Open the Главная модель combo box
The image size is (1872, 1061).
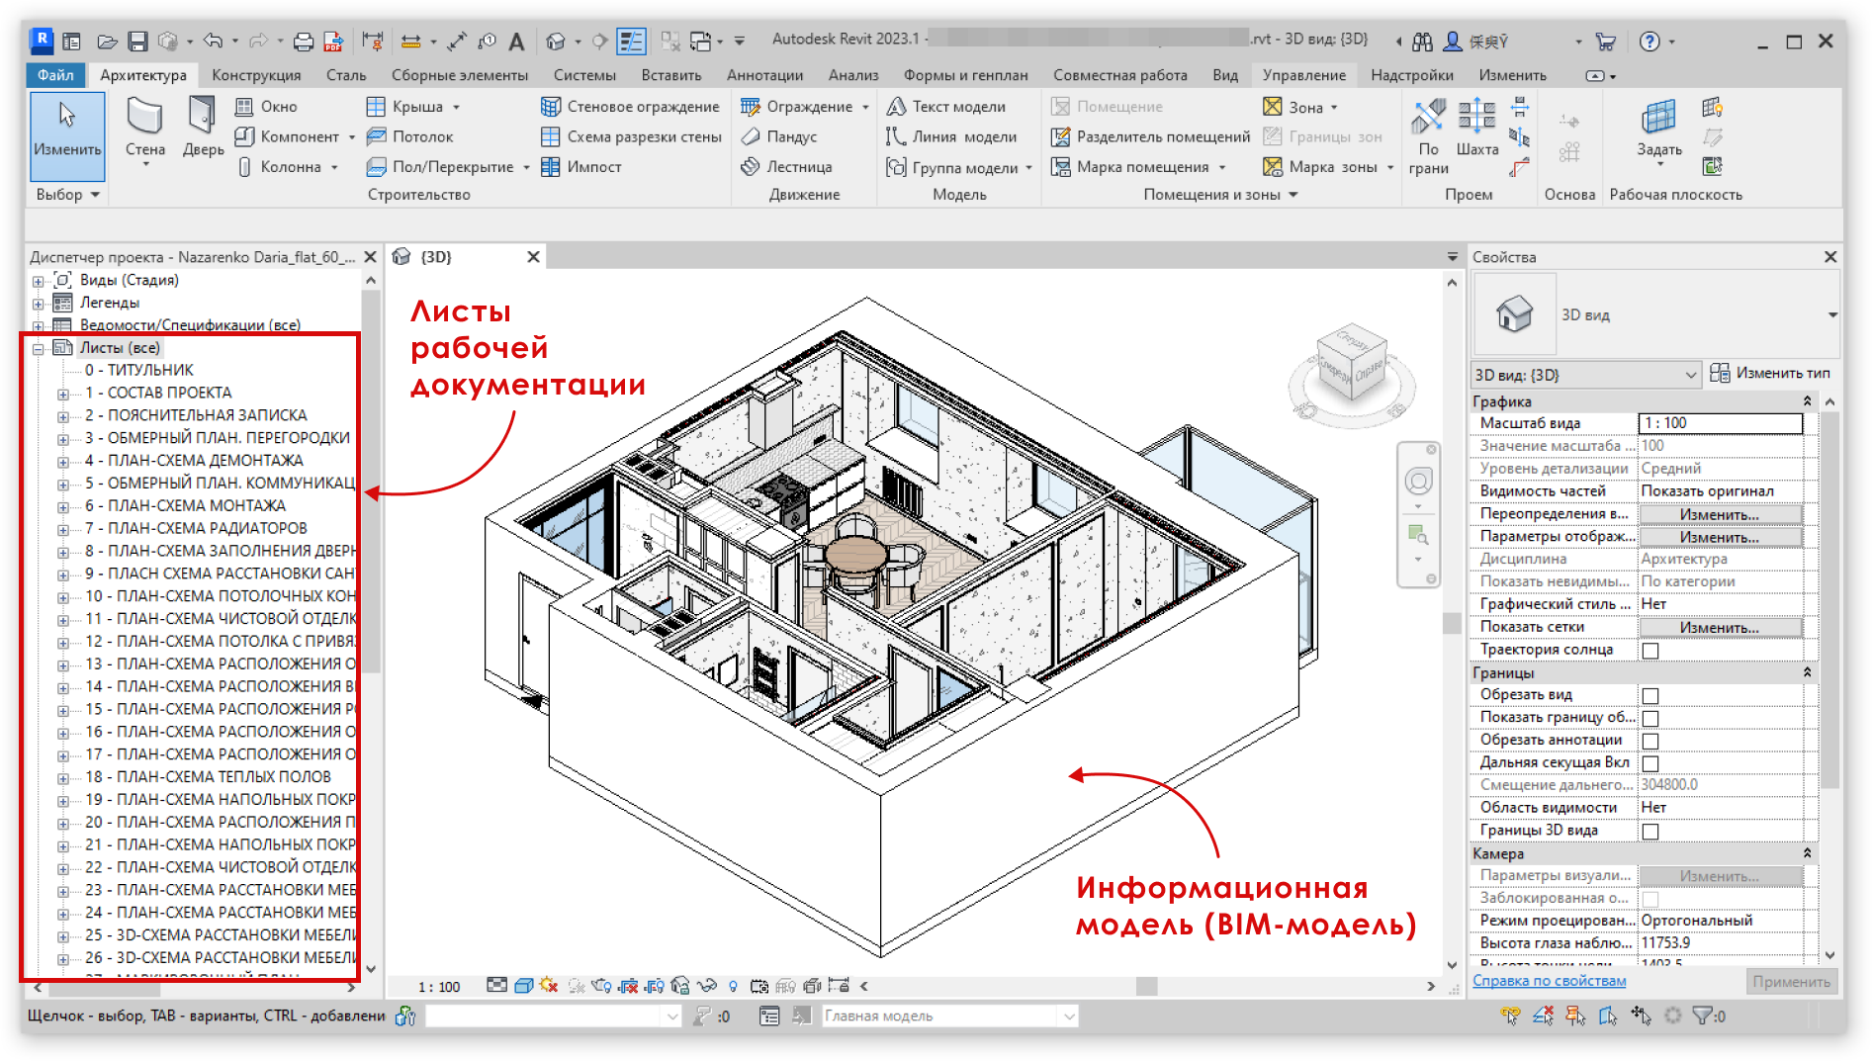coord(1070,1016)
